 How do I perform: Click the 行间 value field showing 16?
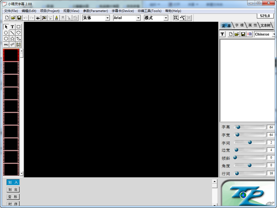tap(271, 173)
